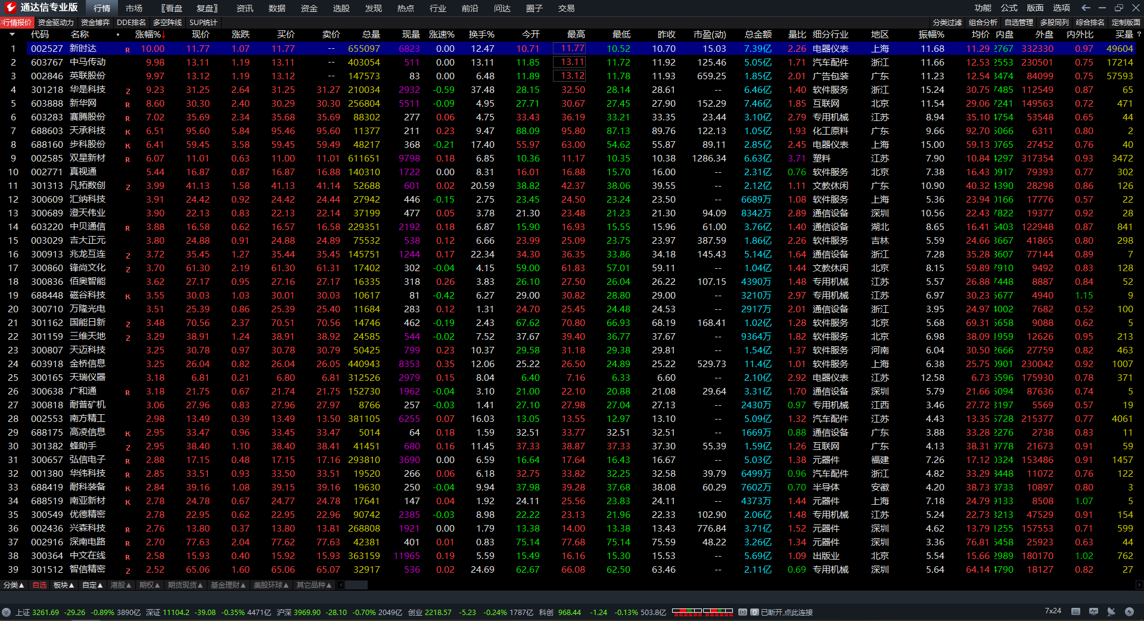Switch to SUP统计 sub-tab
The width and height of the screenshot is (1144, 621).
(203, 23)
